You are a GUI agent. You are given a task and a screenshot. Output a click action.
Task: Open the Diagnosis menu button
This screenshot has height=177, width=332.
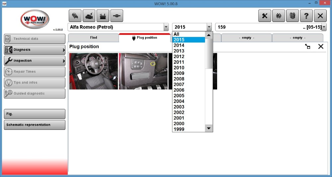(35, 50)
